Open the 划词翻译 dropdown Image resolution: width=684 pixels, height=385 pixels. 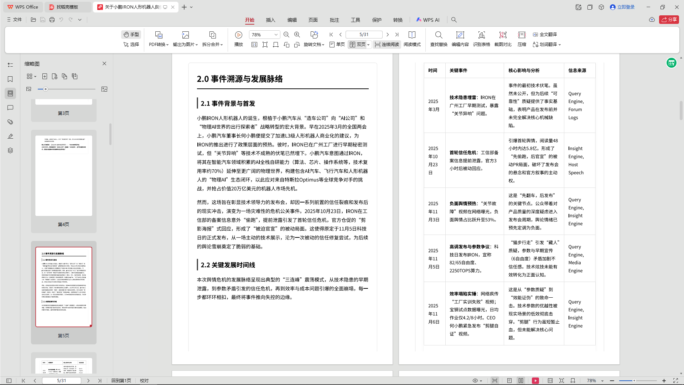click(x=547, y=45)
